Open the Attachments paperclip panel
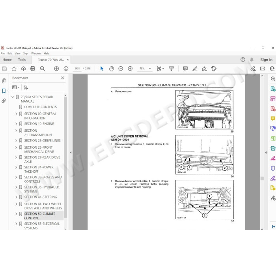The height and width of the screenshot is (276, 276). (4, 101)
